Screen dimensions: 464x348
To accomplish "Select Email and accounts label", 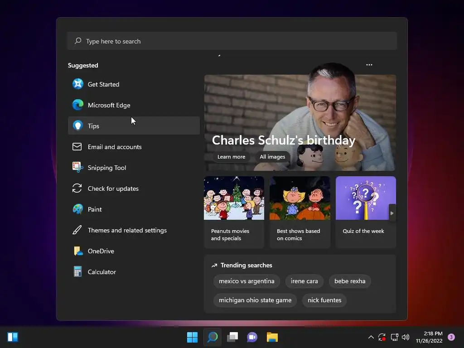I will [x=115, y=147].
